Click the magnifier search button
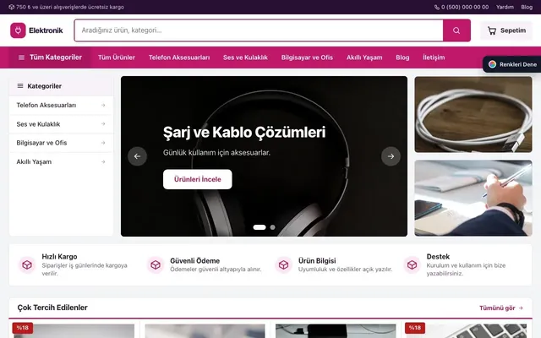The height and width of the screenshot is (338, 541). (456, 30)
